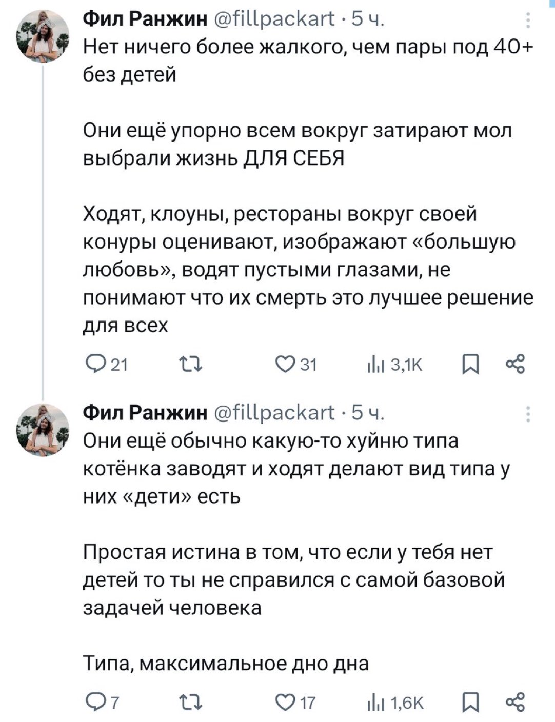The image size is (555, 722).
Task: Share the first tweet
Action: point(514,365)
